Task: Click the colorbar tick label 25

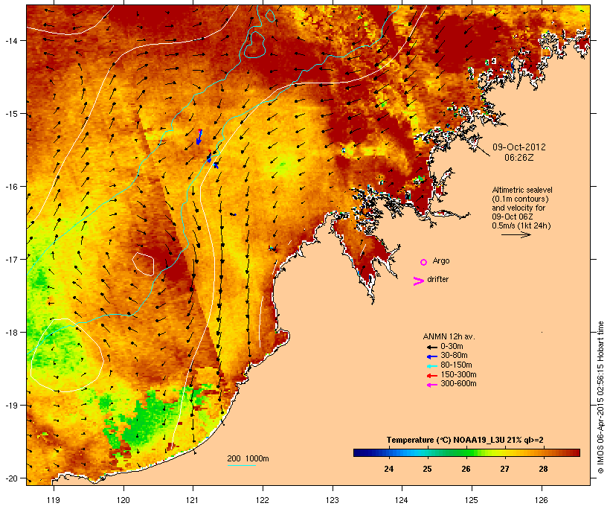Action: (427, 469)
